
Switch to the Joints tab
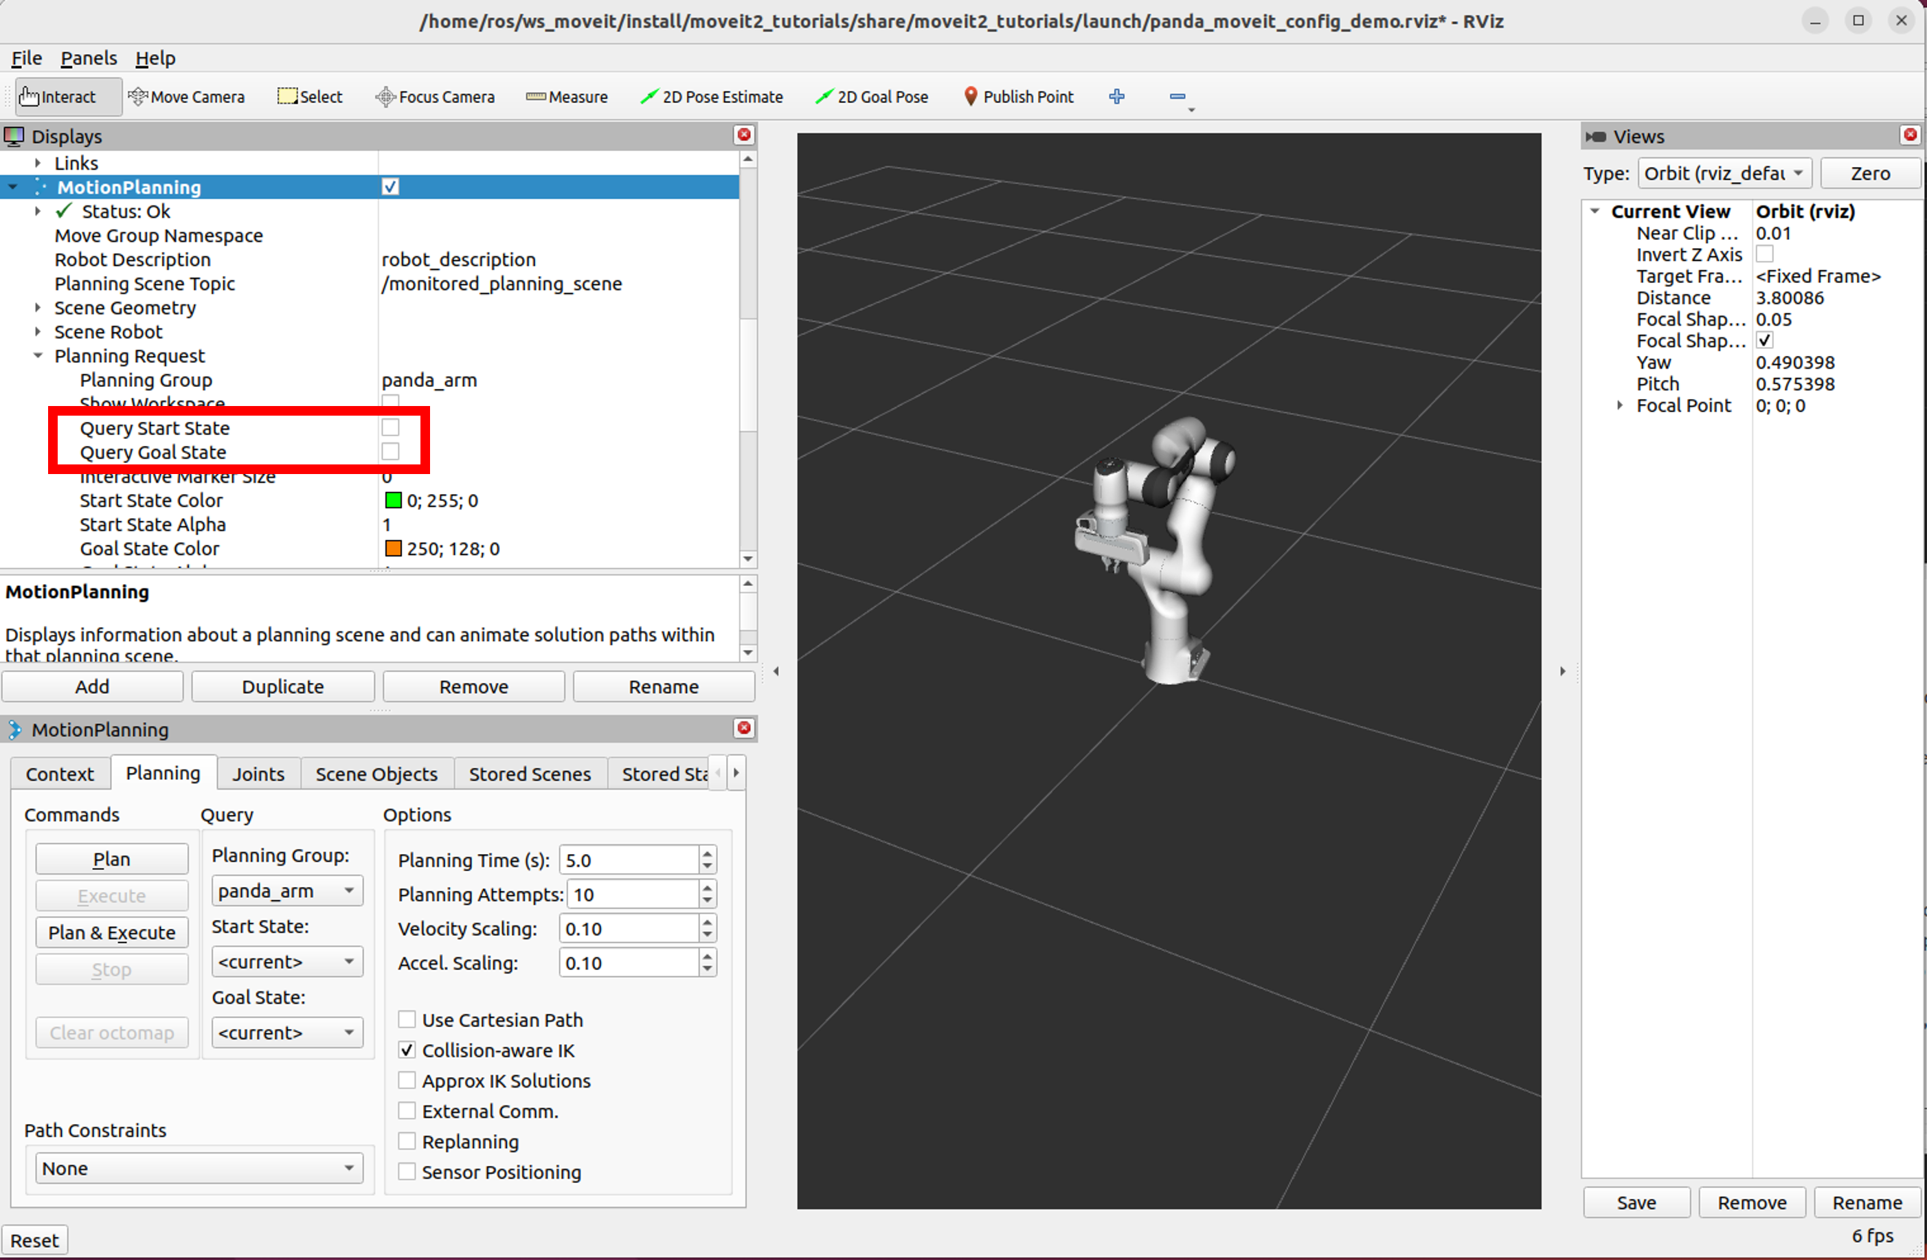pos(258,774)
